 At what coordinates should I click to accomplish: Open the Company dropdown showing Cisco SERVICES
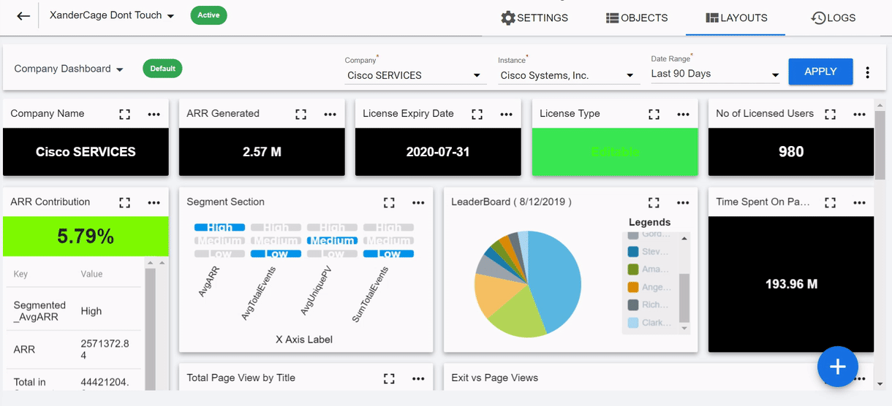[415, 75]
